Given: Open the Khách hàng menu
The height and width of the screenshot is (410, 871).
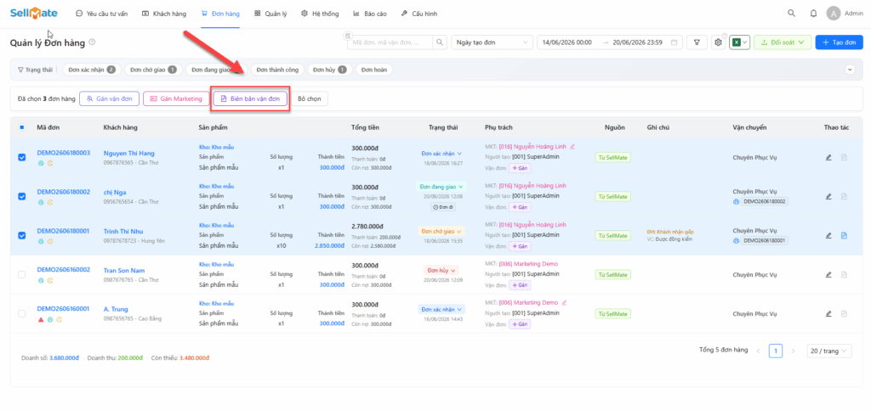Looking at the screenshot, I should coord(164,14).
